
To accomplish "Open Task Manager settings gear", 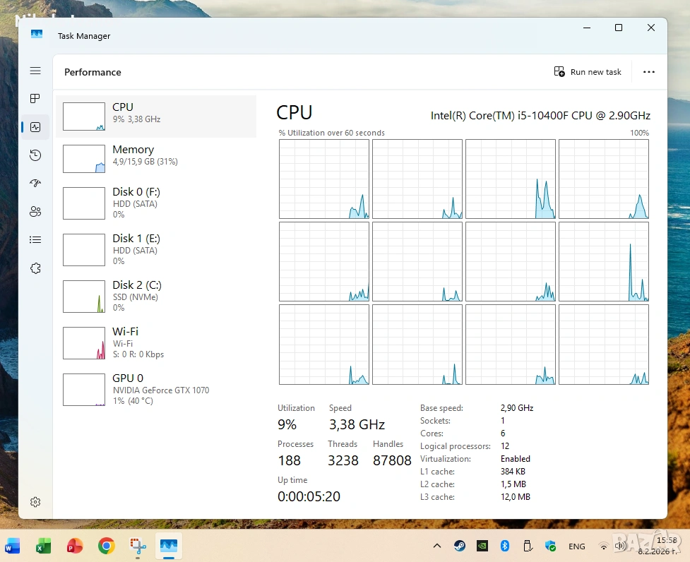I will tap(35, 502).
